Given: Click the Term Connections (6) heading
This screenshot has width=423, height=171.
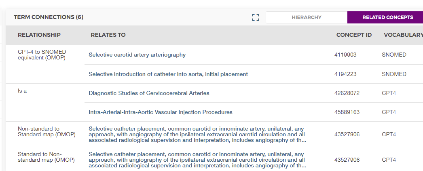Looking at the screenshot, I should click(49, 17).
